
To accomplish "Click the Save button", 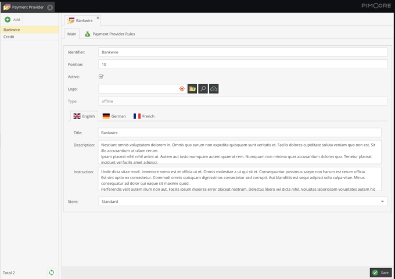I will [380, 273].
